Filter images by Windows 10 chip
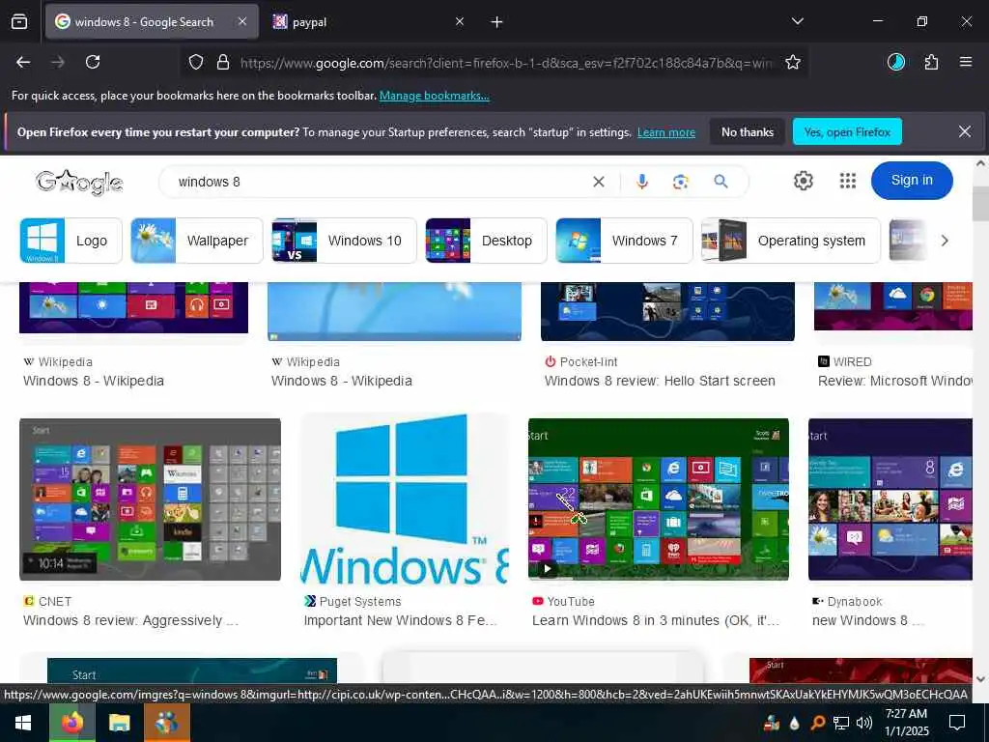This screenshot has height=742, width=989. pyautogui.click(x=344, y=241)
